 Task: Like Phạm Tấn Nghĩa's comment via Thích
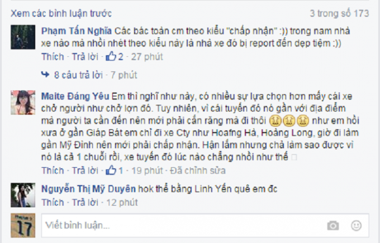tap(53, 57)
